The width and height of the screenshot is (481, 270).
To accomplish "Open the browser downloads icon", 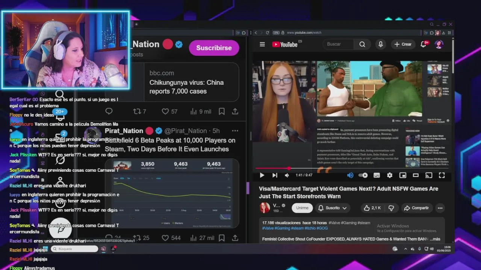I will coord(444,33).
